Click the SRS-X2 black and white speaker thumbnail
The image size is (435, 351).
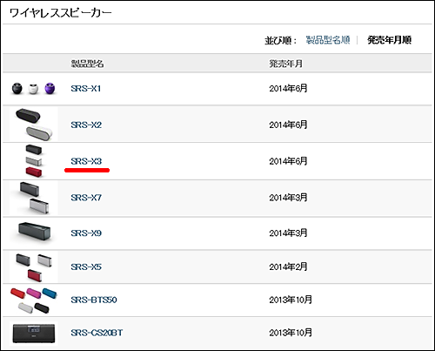pos(34,125)
